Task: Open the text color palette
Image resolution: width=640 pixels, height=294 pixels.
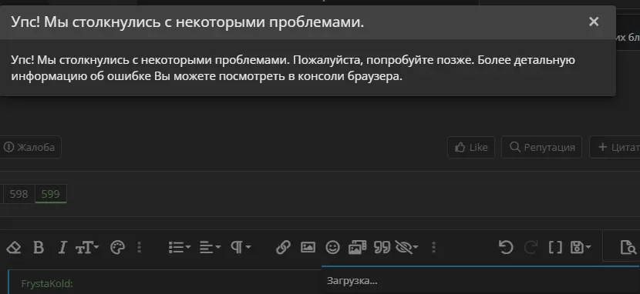Action: [117, 247]
